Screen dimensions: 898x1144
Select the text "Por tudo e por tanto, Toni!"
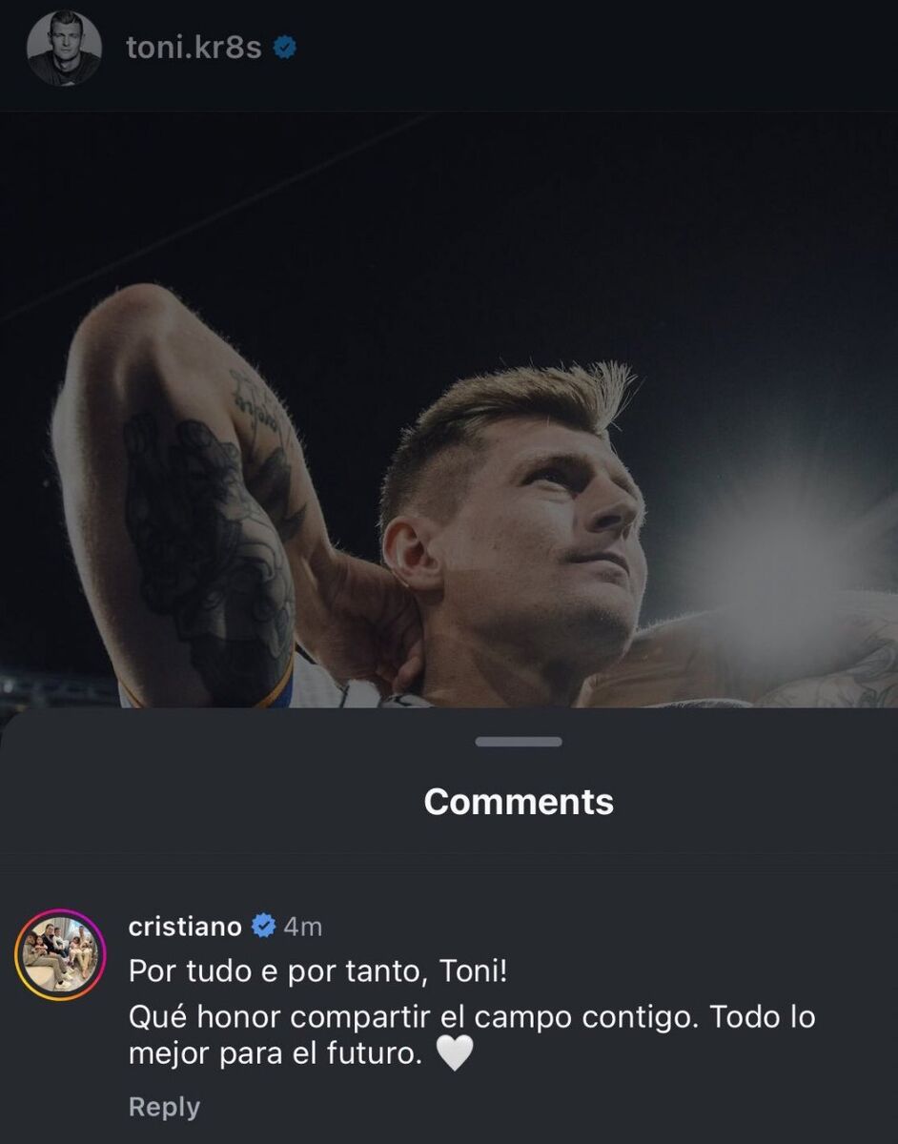click(319, 973)
